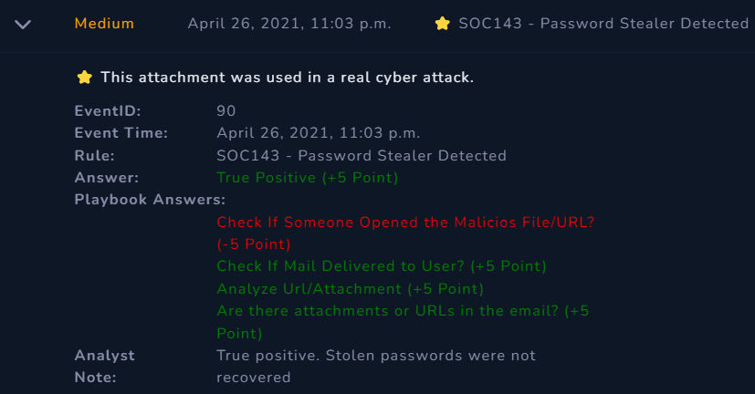The image size is (755, 394).
Task: Click the Analyst Note field label
Action: [104, 366]
